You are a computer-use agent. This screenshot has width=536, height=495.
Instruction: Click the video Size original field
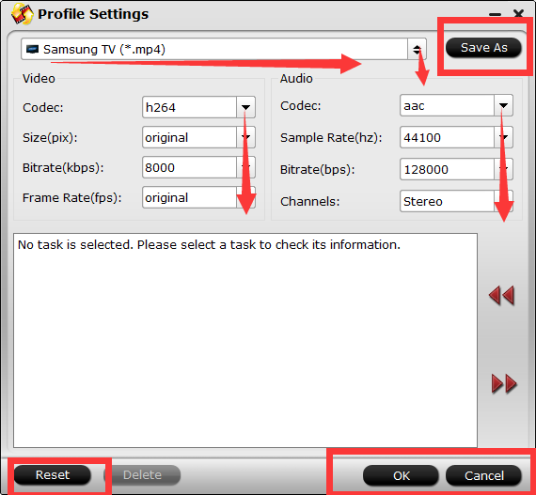[189, 137]
